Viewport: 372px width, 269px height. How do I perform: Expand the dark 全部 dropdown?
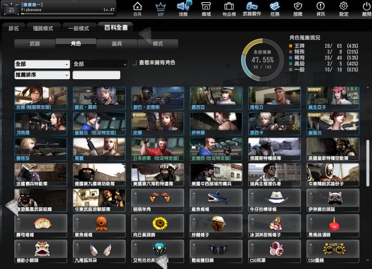(x=100, y=64)
